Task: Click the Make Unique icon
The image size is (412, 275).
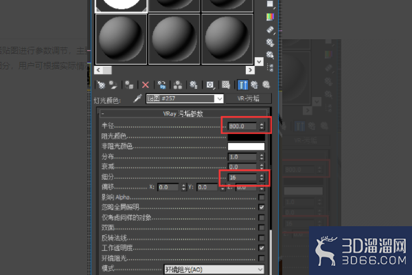Action: [178, 85]
